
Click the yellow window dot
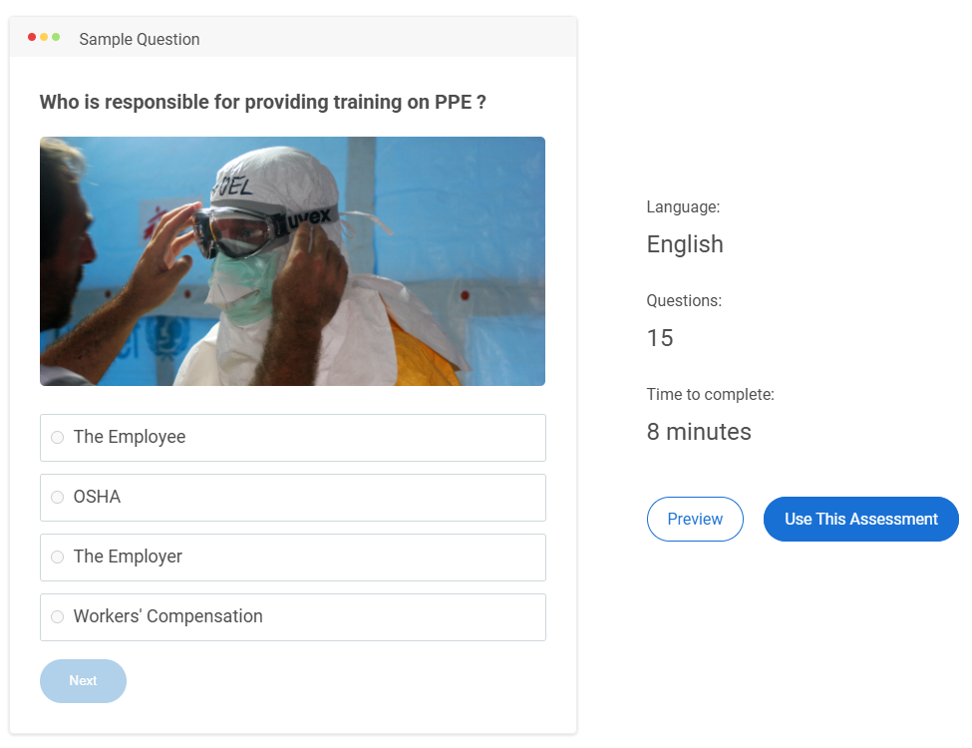(x=44, y=37)
